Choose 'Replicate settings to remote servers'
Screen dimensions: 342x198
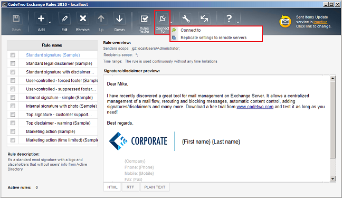click(216, 37)
